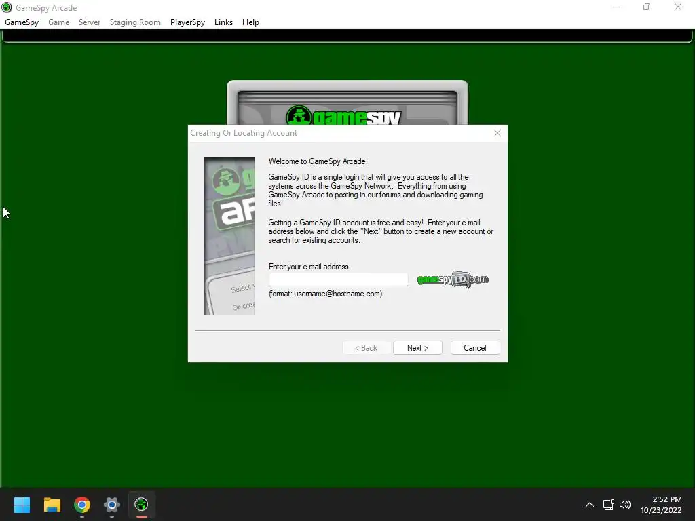The image size is (695, 521).
Task: Click the '(format: username@hostname.com)' hint text
Action: pos(325,294)
